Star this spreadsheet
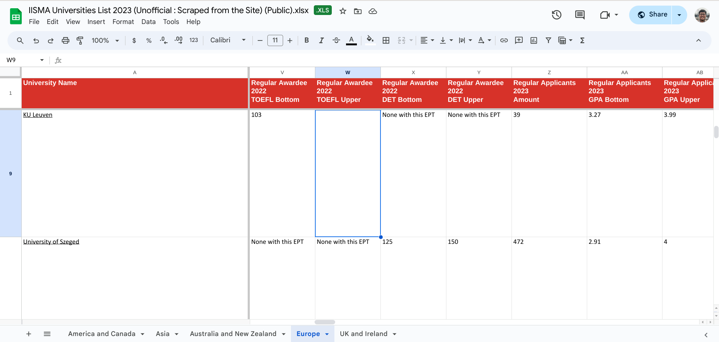The width and height of the screenshot is (719, 342). tap(343, 11)
